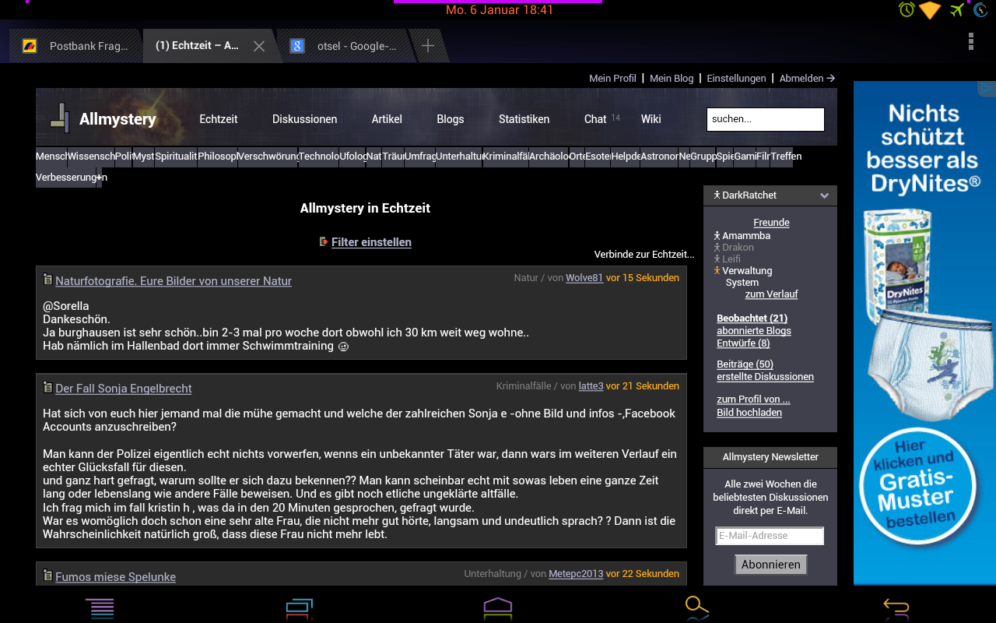
Task: Click the suchen... search field
Action: click(765, 119)
